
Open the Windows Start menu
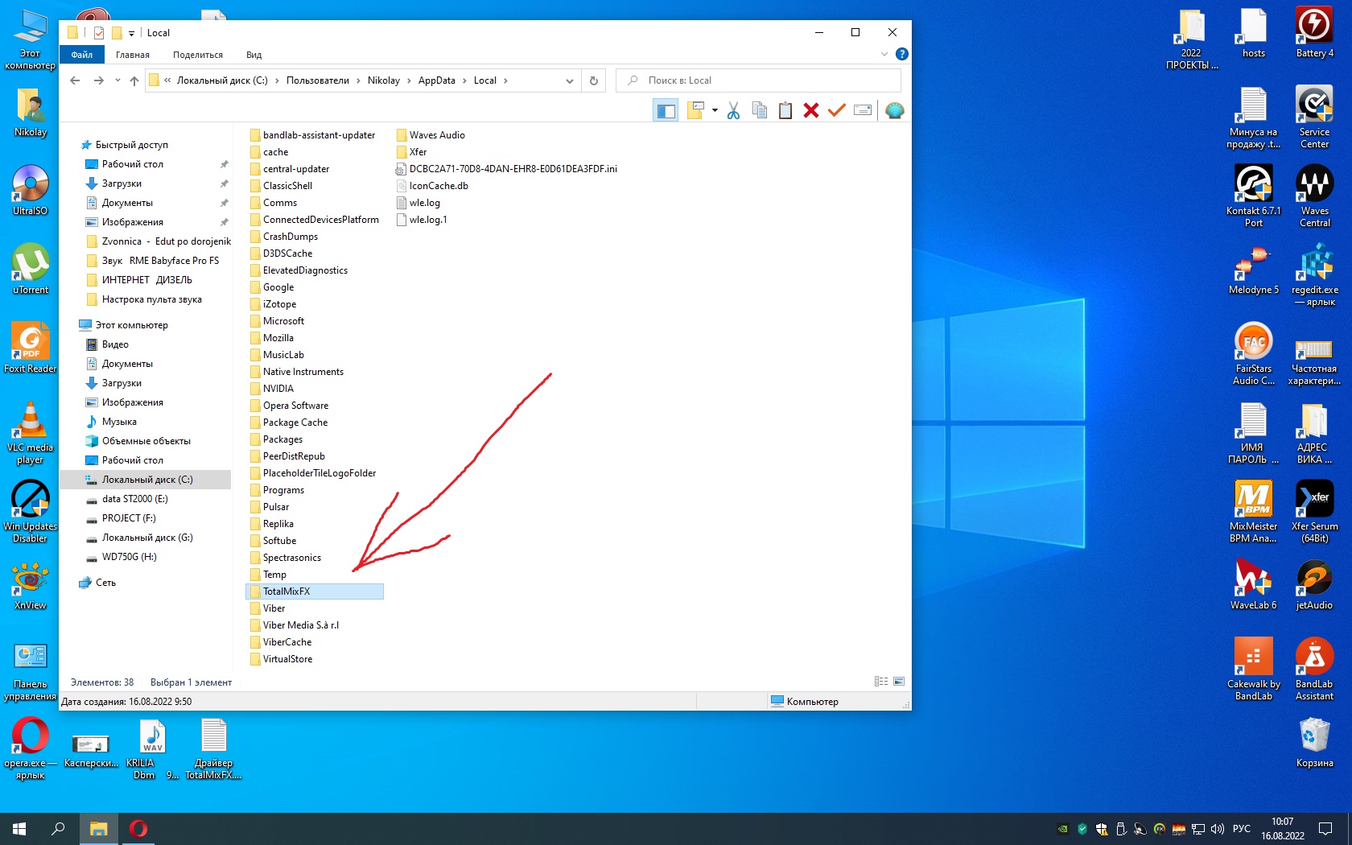point(19,828)
